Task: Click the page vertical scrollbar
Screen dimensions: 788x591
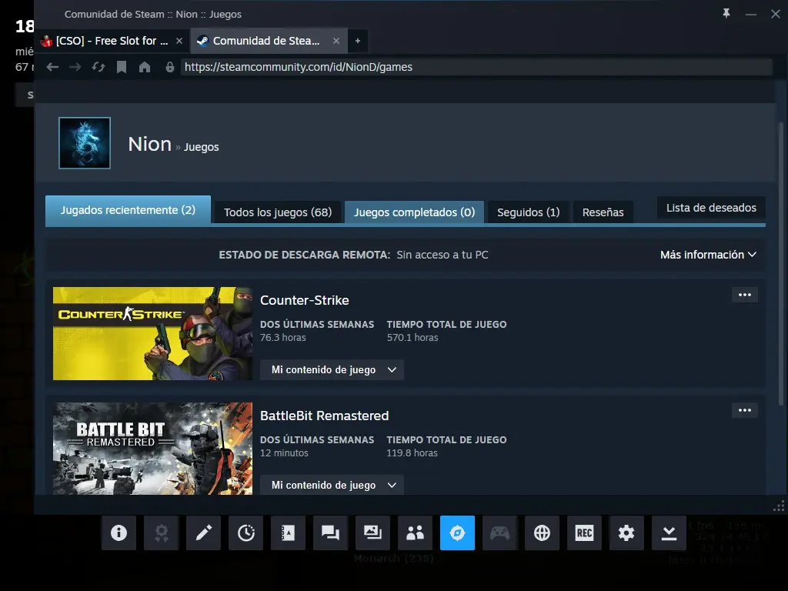Action: click(780, 264)
